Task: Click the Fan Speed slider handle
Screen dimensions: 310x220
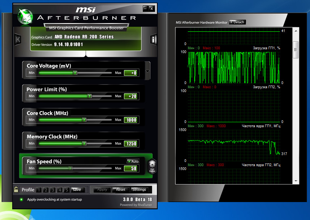Action: 71,168
